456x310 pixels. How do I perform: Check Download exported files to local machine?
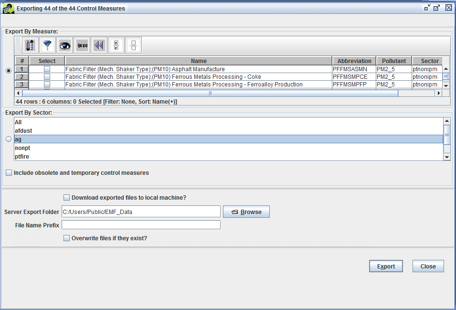click(x=66, y=197)
